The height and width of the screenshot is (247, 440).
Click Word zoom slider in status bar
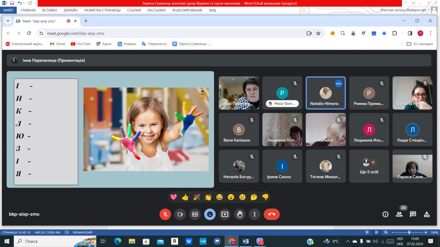click(409, 232)
